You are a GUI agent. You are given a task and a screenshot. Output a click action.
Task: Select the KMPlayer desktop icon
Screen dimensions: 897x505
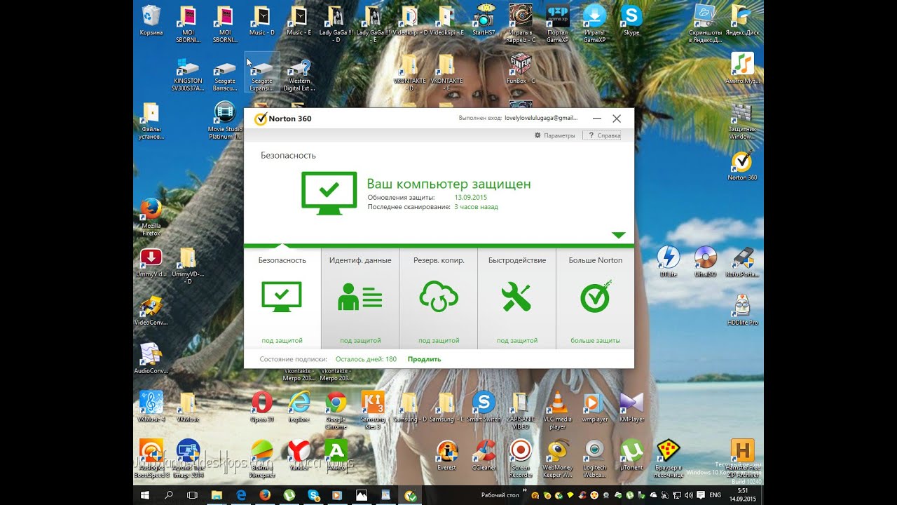click(x=631, y=407)
